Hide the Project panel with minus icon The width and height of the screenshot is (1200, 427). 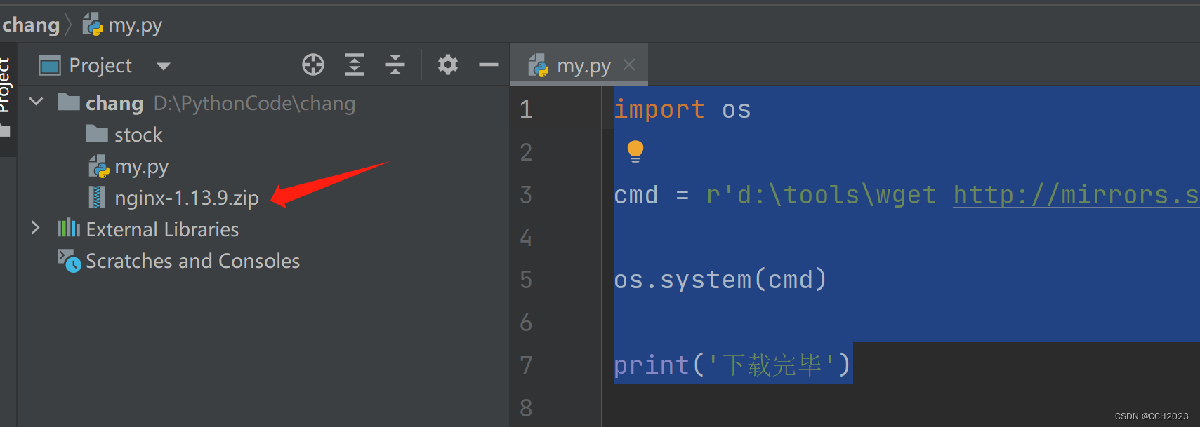tap(489, 65)
